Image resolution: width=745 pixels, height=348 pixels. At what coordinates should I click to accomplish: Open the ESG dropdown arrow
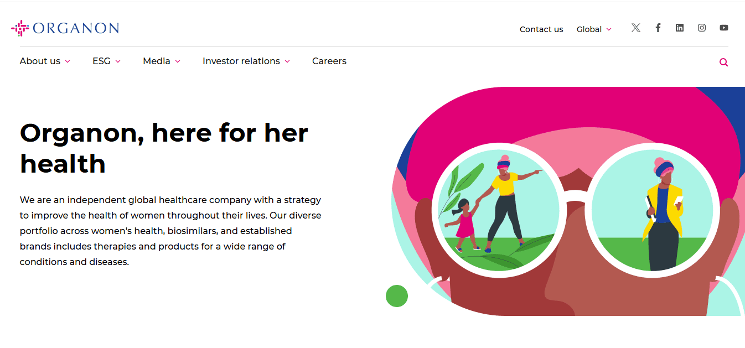pos(118,61)
